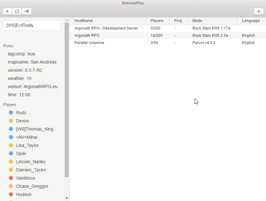Screen dimensions: 266x201
Task: Click the red dot beside Vaeldious
Action: [11, 178]
